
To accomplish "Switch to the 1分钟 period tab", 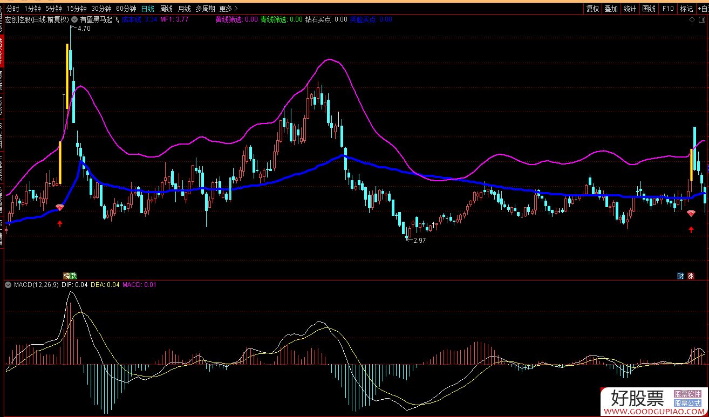I will click(x=33, y=9).
